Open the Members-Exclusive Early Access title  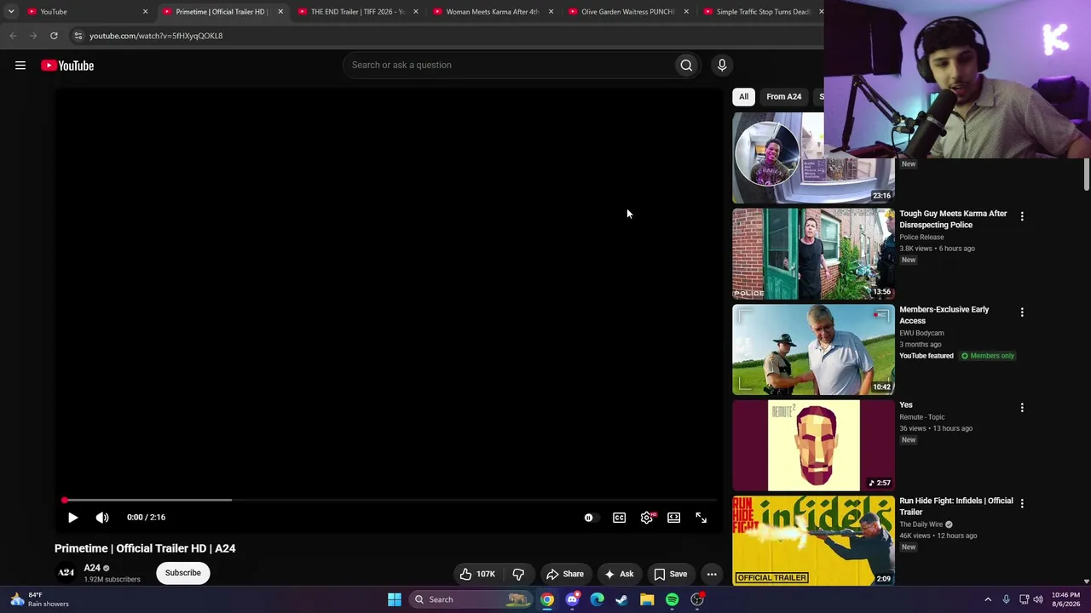(x=944, y=315)
